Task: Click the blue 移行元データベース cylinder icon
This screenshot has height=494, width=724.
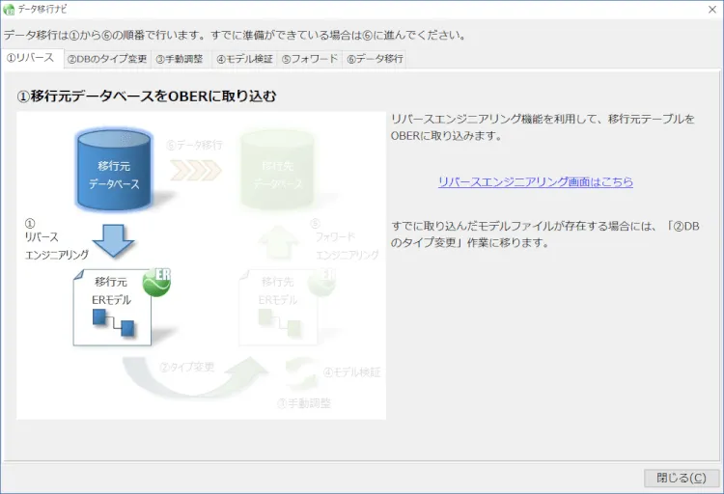Action: click(x=115, y=172)
